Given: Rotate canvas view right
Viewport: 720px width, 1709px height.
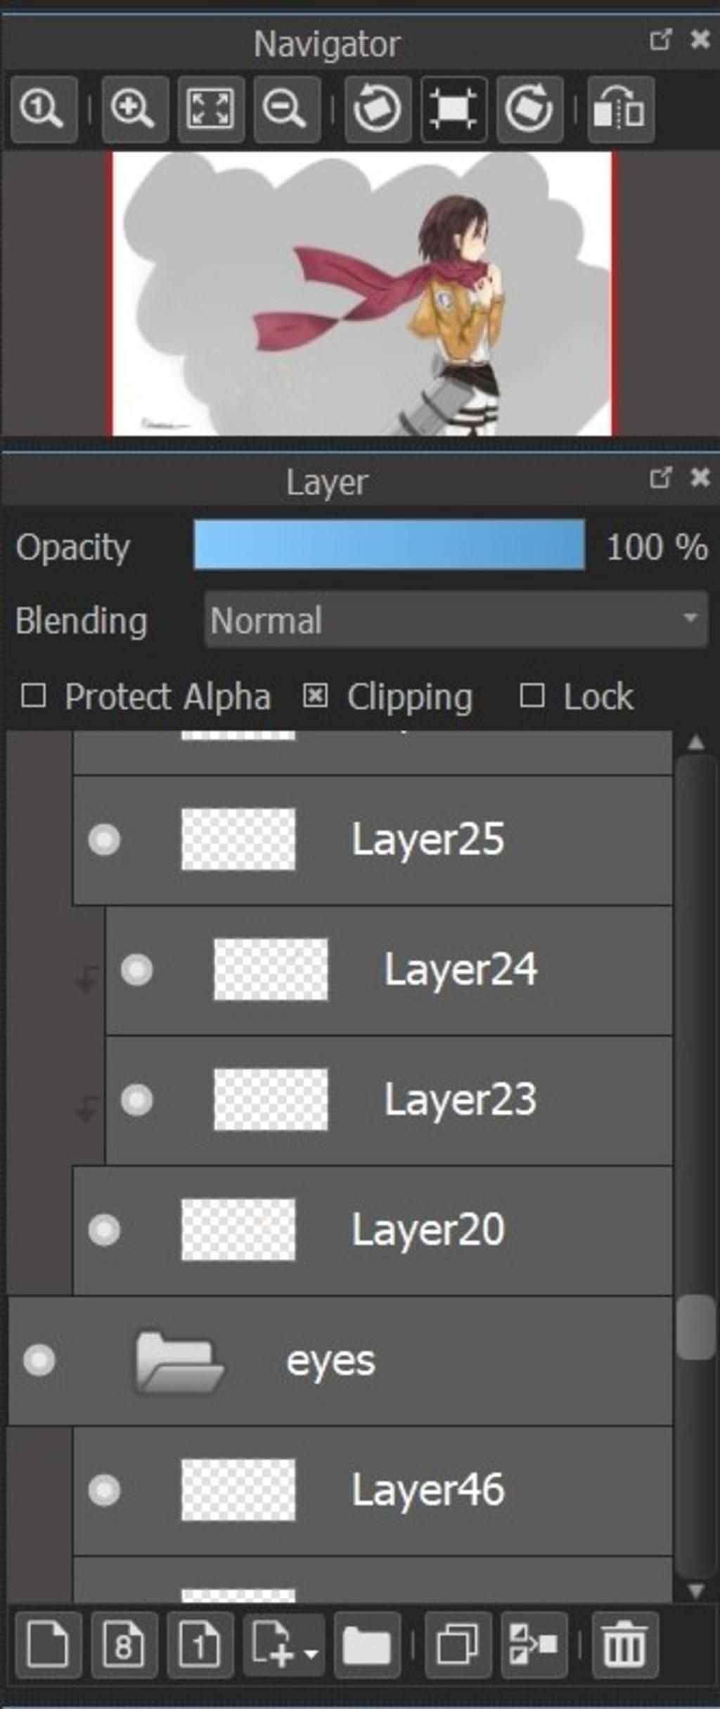Looking at the screenshot, I should click(529, 110).
